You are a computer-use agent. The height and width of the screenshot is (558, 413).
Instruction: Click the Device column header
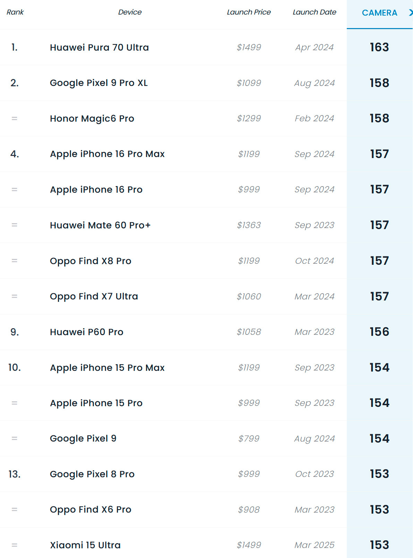click(x=130, y=12)
